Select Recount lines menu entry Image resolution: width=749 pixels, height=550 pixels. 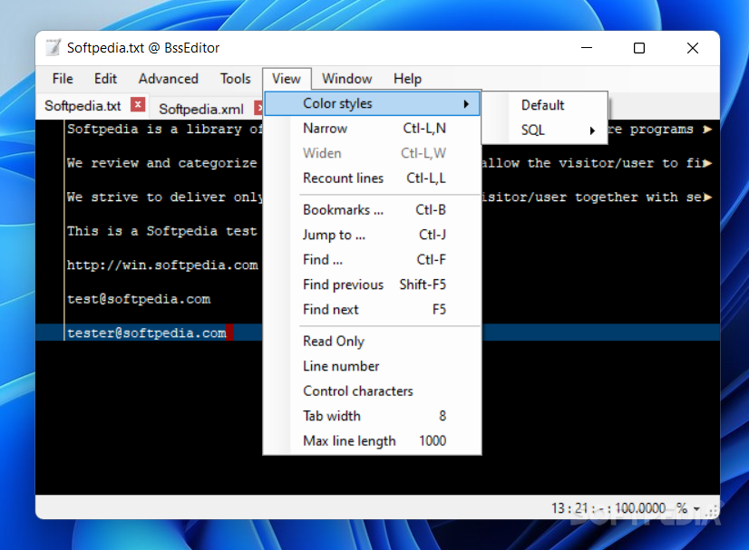372,179
